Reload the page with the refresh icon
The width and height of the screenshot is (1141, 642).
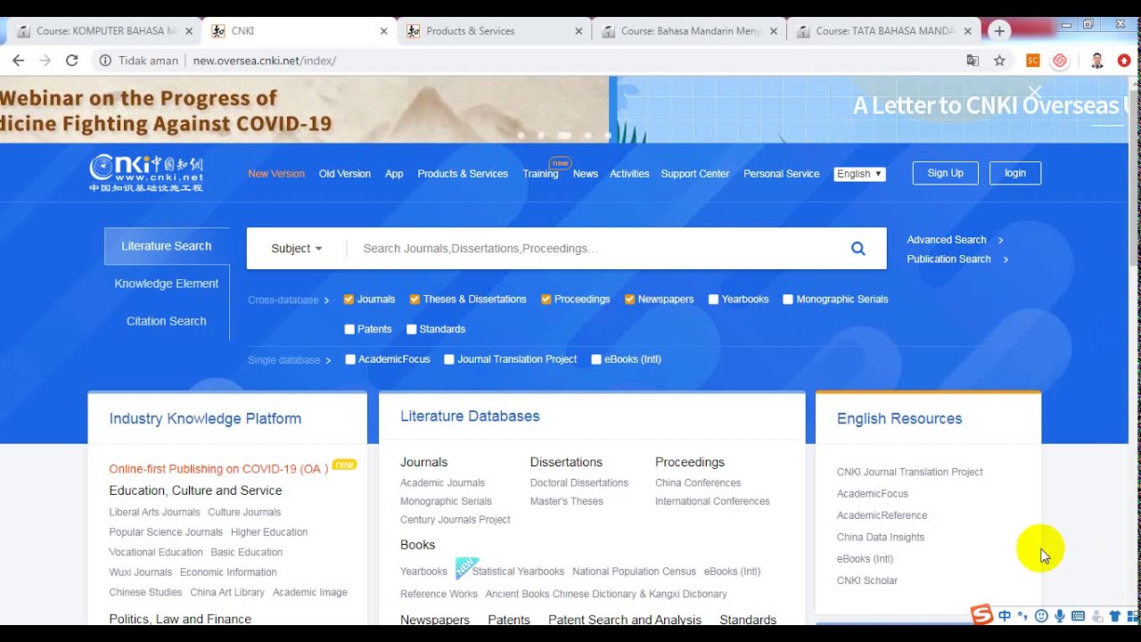[x=72, y=61]
